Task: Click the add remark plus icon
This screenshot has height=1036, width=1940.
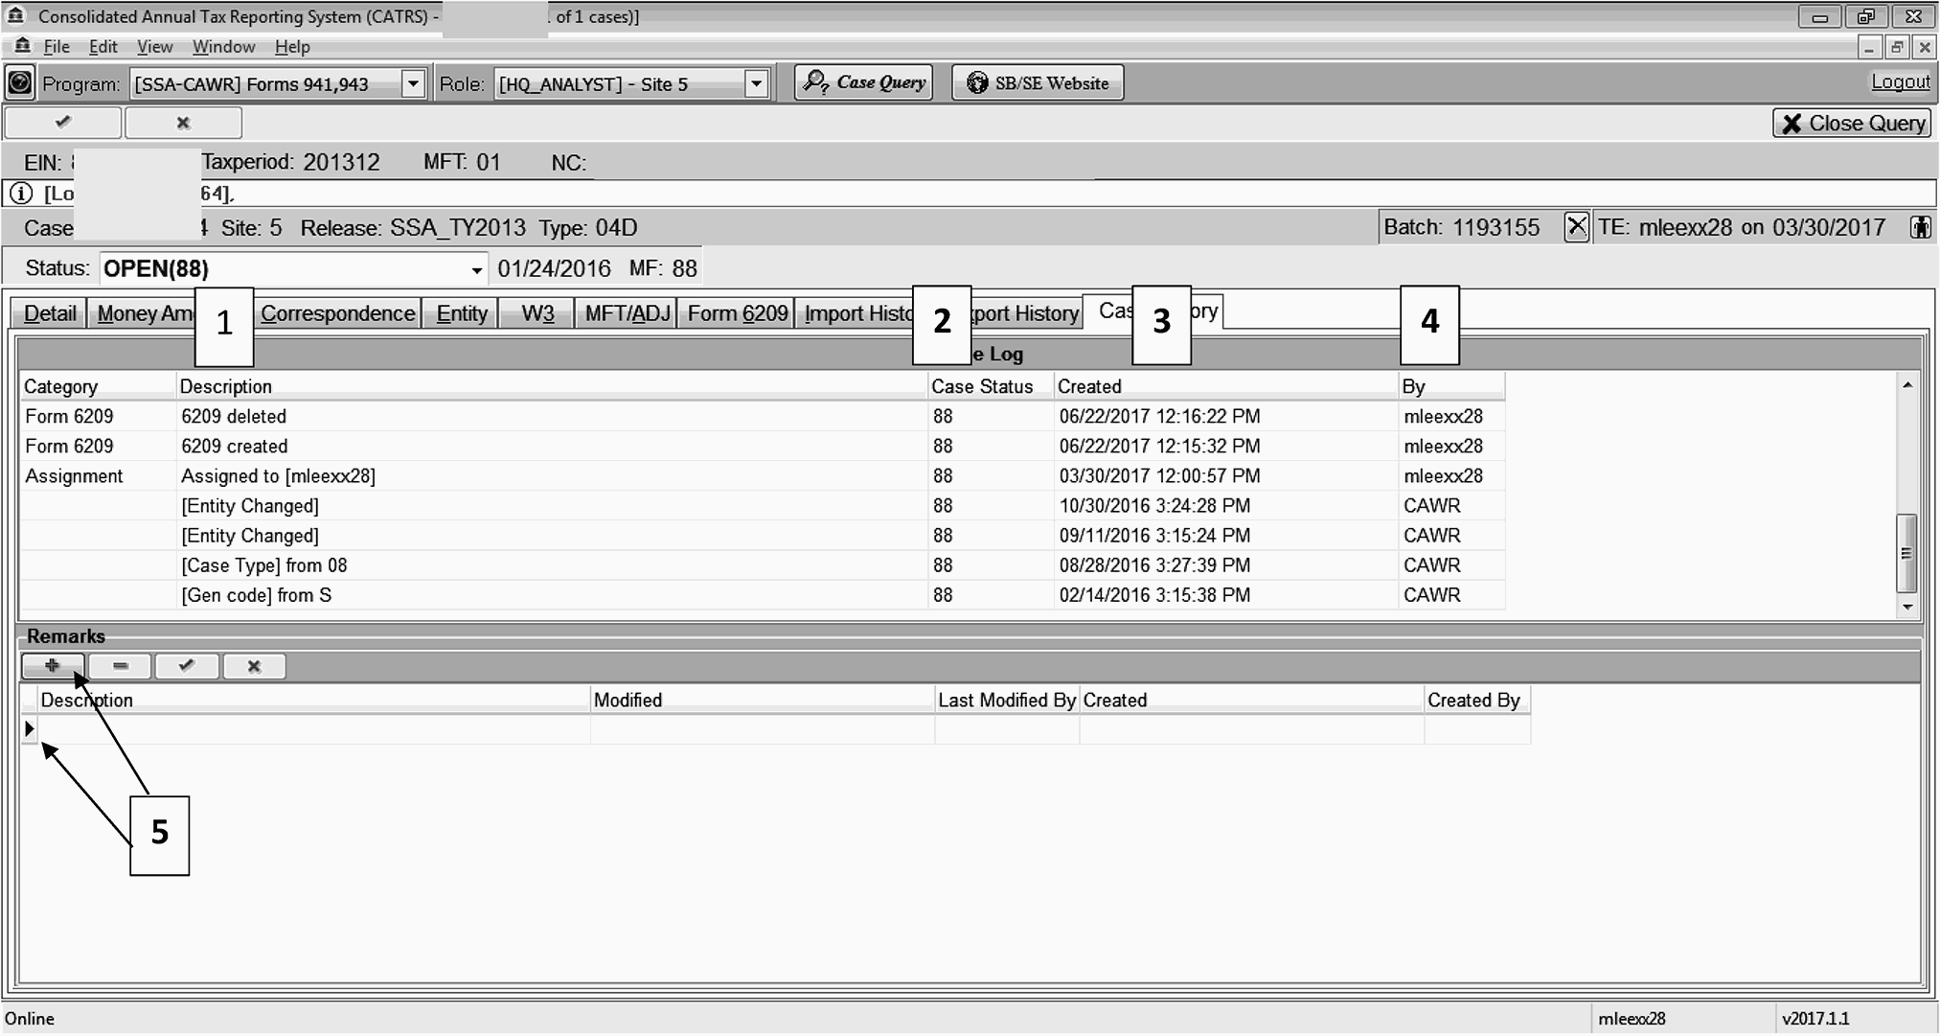Action: [x=53, y=666]
